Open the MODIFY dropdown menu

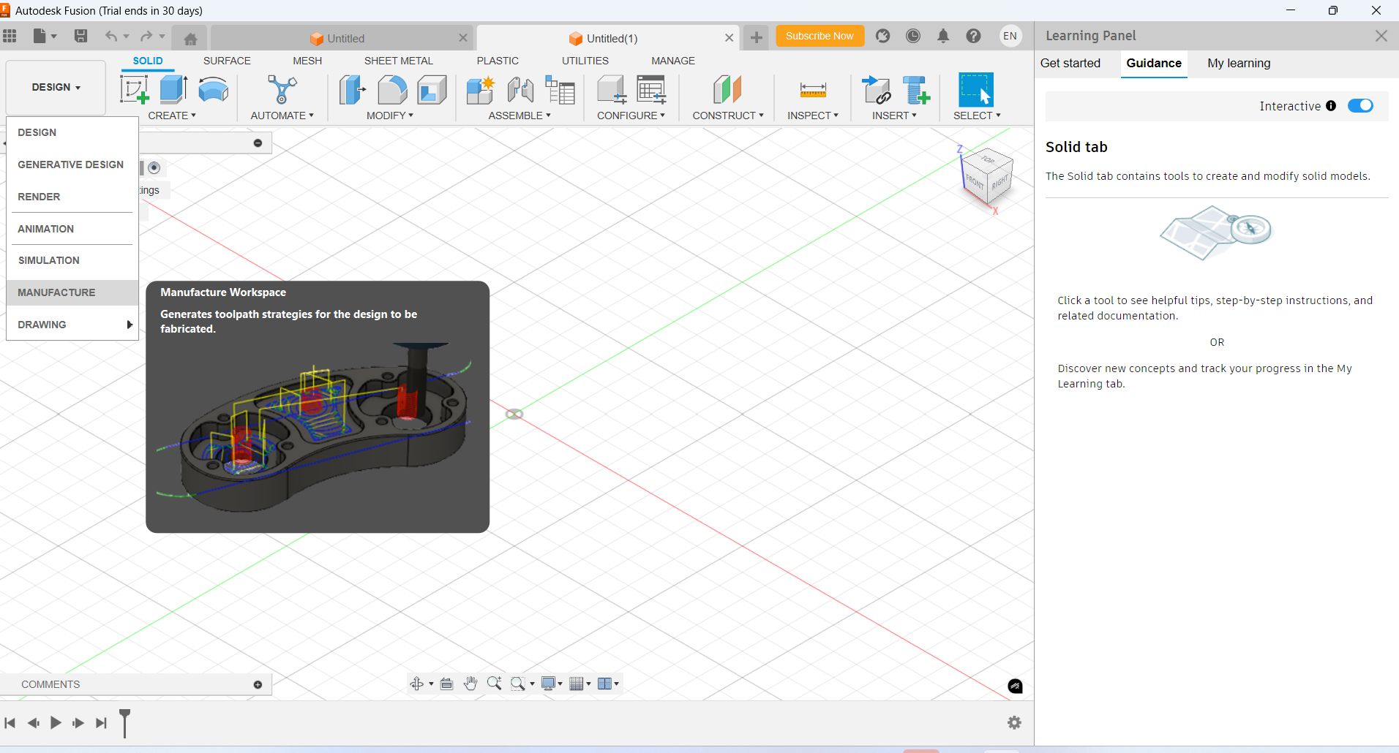coord(390,116)
